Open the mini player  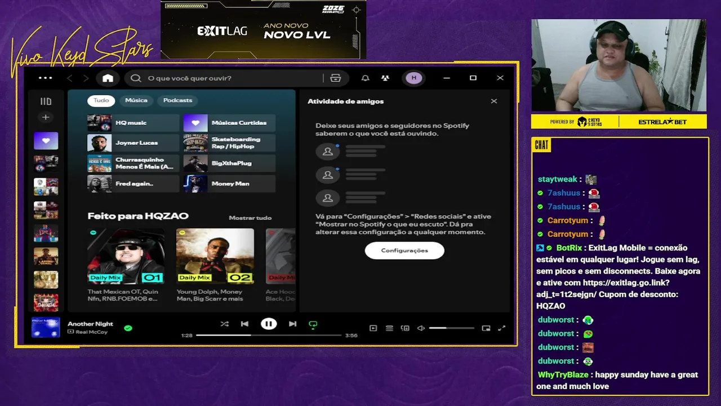486,328
